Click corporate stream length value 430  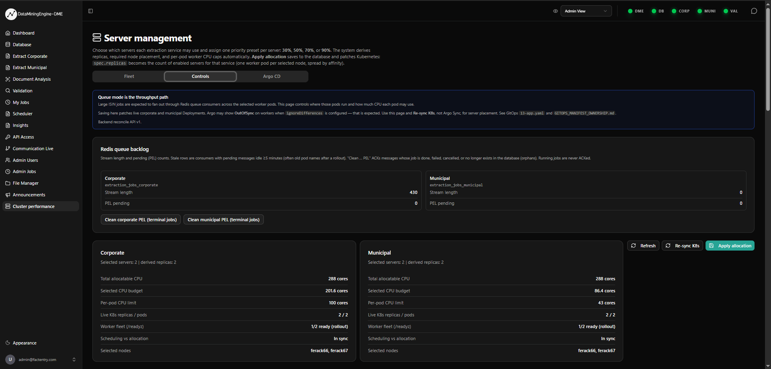click(413, 192)
